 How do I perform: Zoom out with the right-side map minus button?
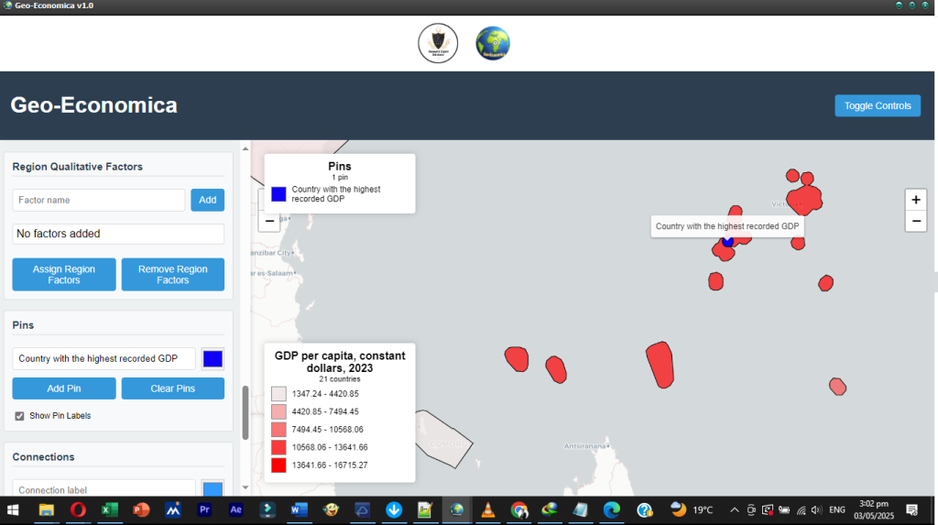click(x=915, y=221)
